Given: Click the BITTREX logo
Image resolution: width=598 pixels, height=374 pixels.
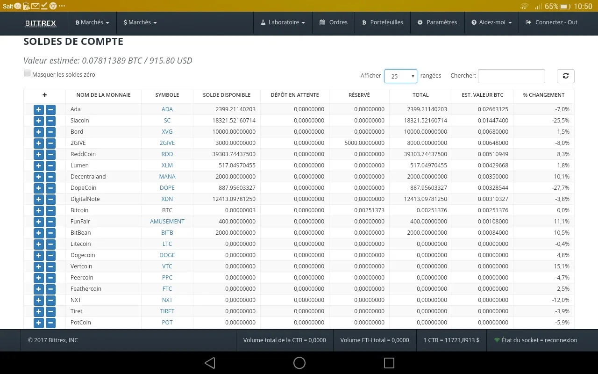Looking at the screenshot, I should (x=41, y=23).
